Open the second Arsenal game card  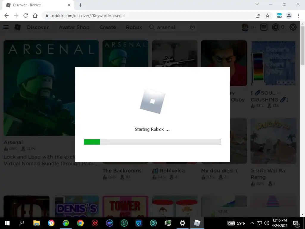[125, 54]
